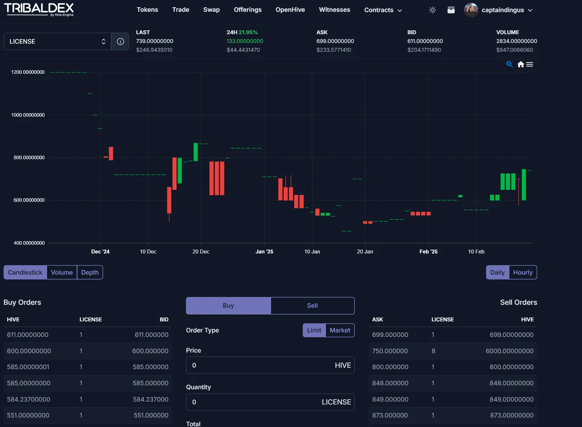This screenshot has width=582, height=427.
Task: Toggle the light/dark theme sun icon
Action: [x=432, y=10]
